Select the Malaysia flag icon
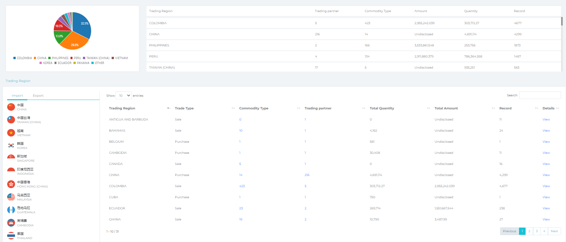 [x=11, y=197]
